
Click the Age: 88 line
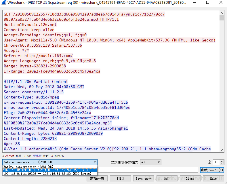12,144
